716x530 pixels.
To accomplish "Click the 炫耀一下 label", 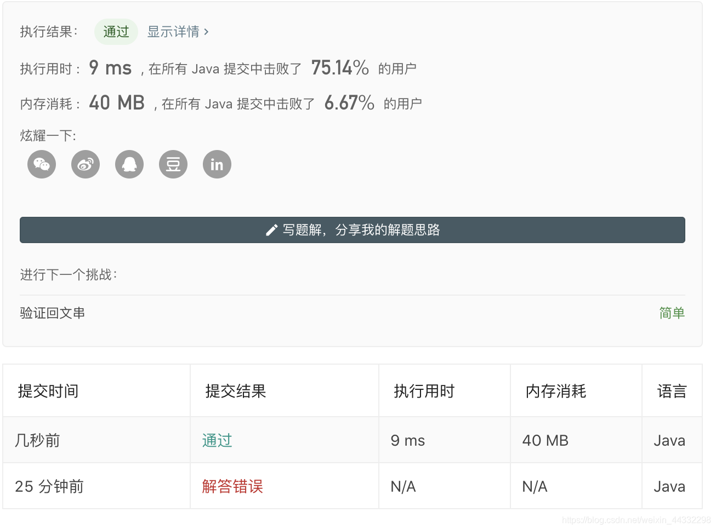I will click(48, 135).
